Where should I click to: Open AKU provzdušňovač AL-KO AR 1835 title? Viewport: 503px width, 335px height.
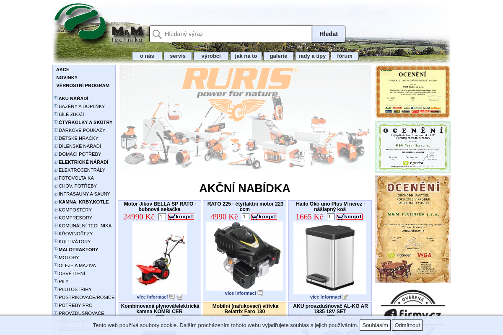click(x=330, y=309)
